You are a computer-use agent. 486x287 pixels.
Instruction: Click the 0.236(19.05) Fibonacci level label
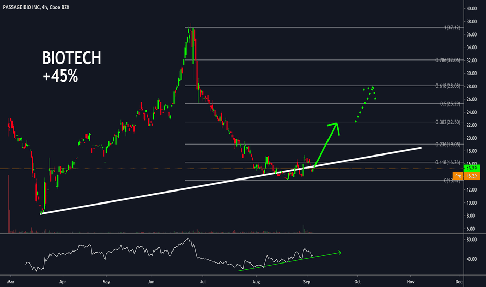[x=448, y=144]
